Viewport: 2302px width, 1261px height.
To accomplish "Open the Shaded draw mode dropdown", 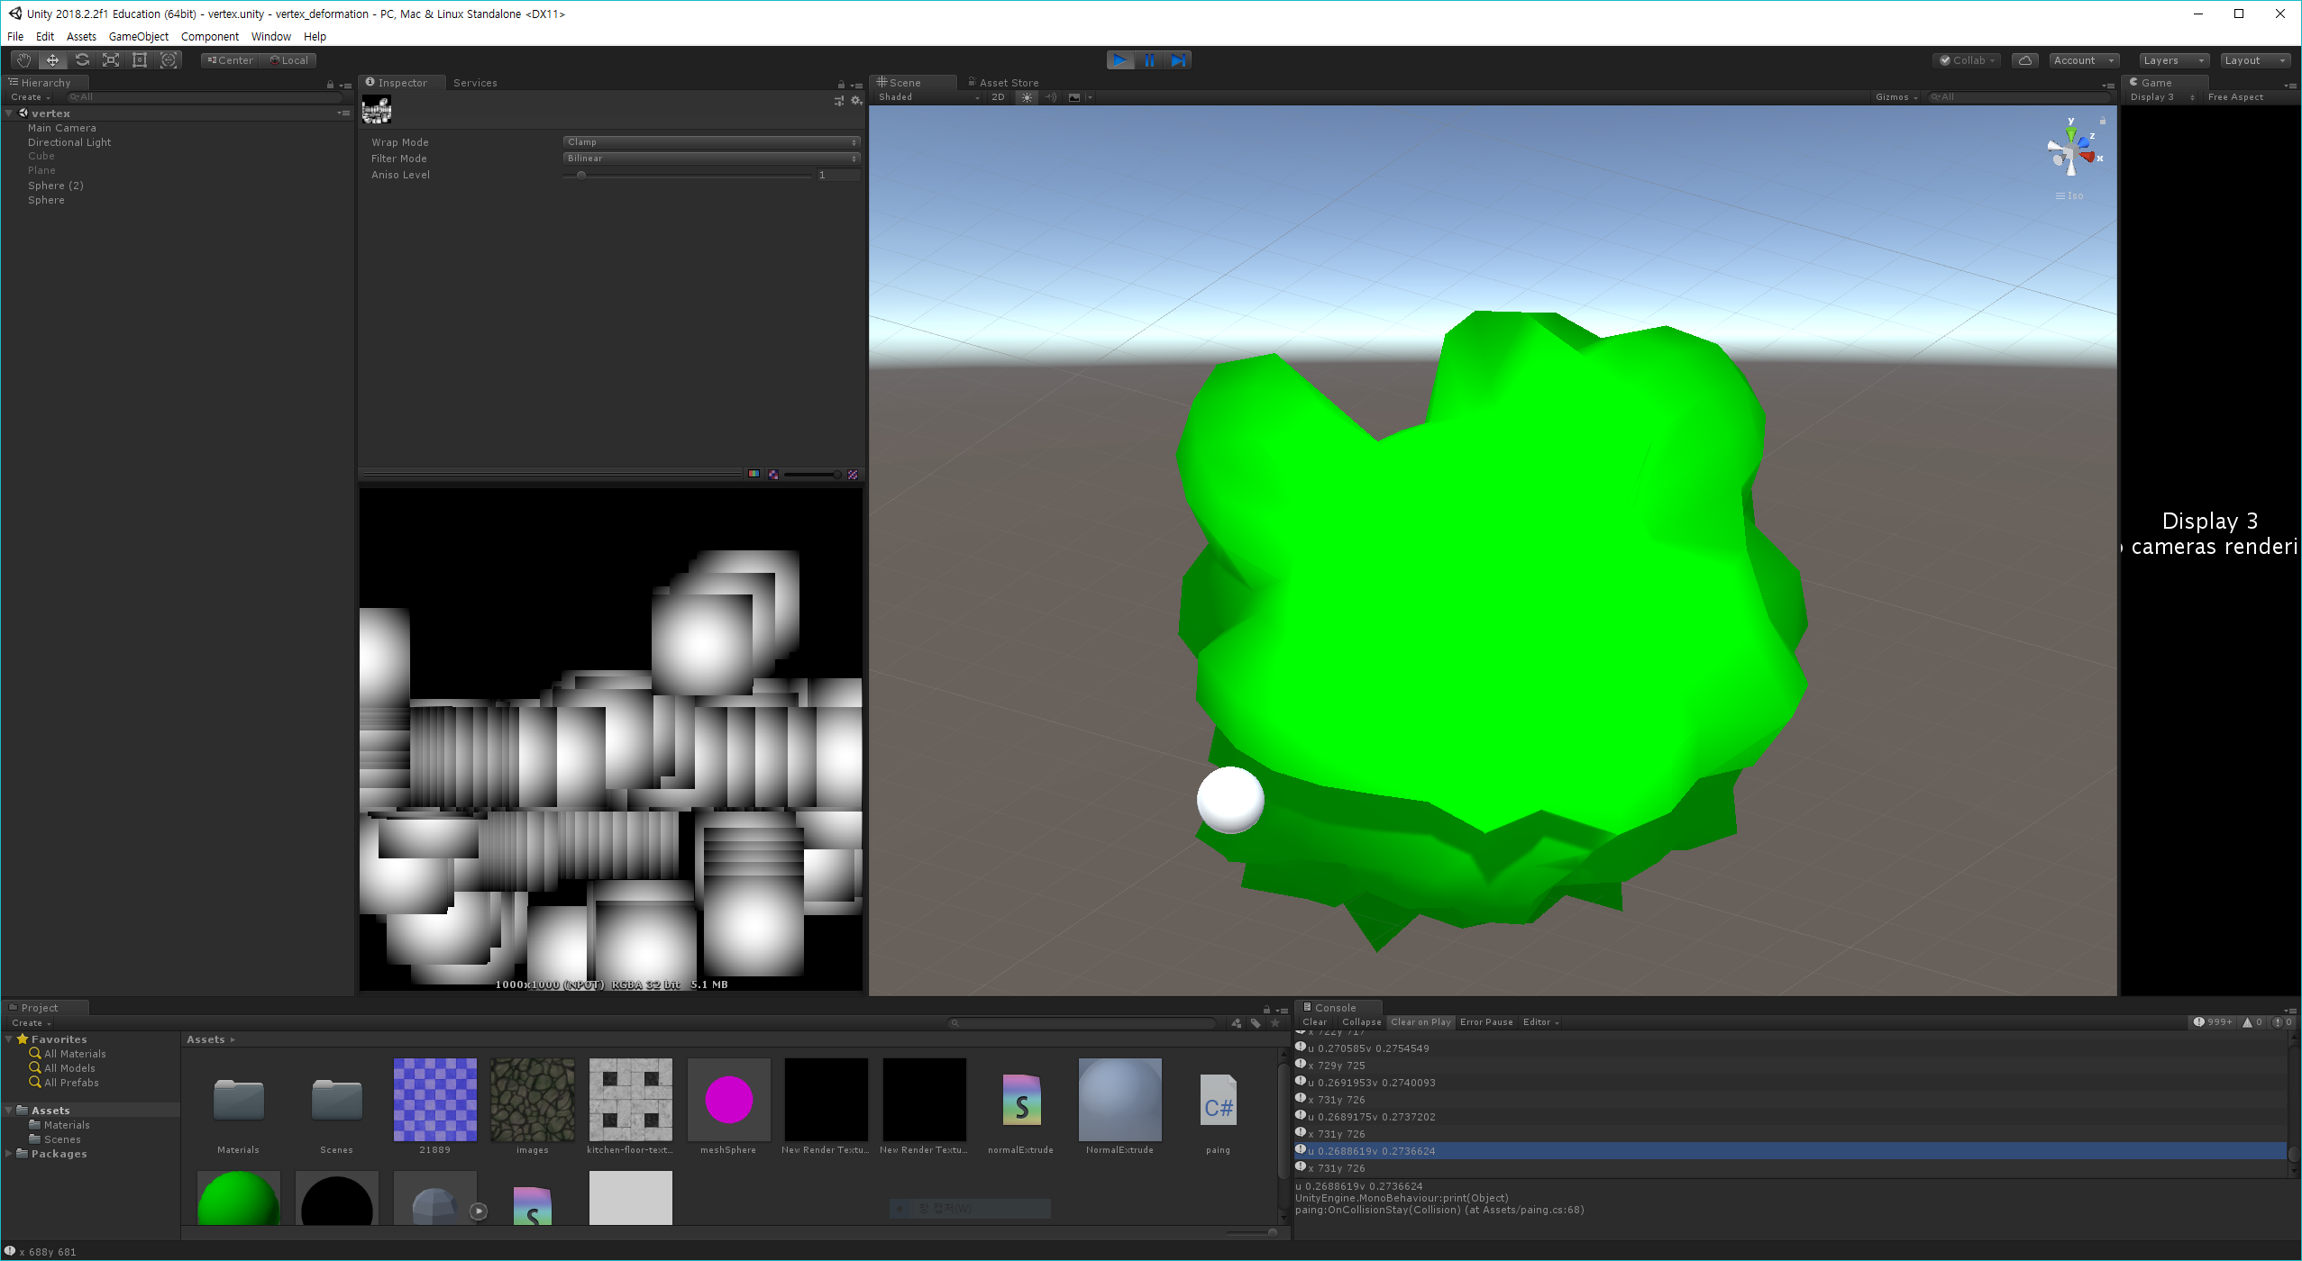I will coord(928,97).
